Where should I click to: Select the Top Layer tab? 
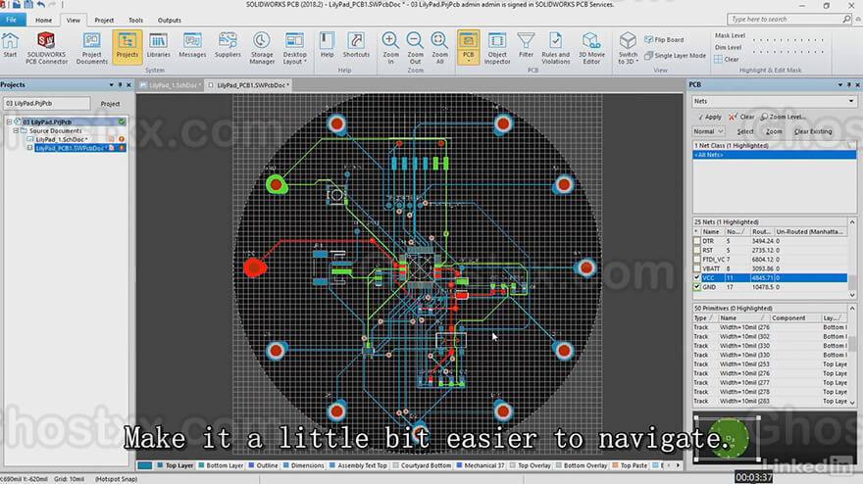tap(175, 465)
